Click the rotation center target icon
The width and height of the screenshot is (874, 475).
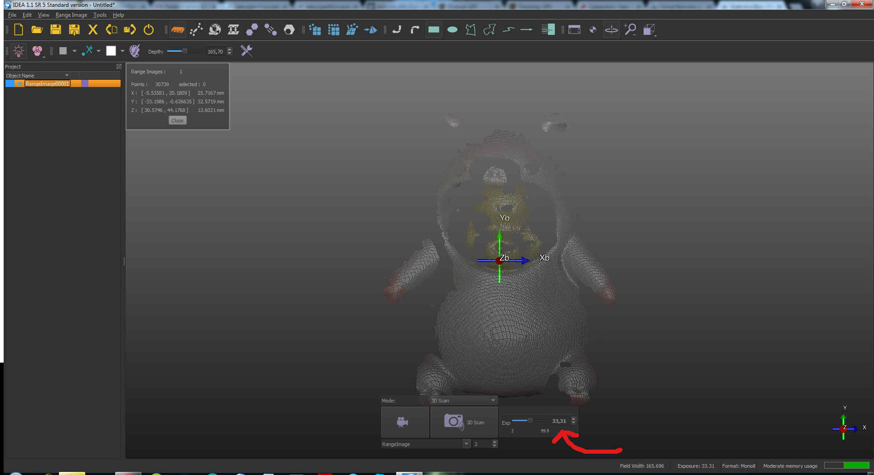click(x=593, y=30)
